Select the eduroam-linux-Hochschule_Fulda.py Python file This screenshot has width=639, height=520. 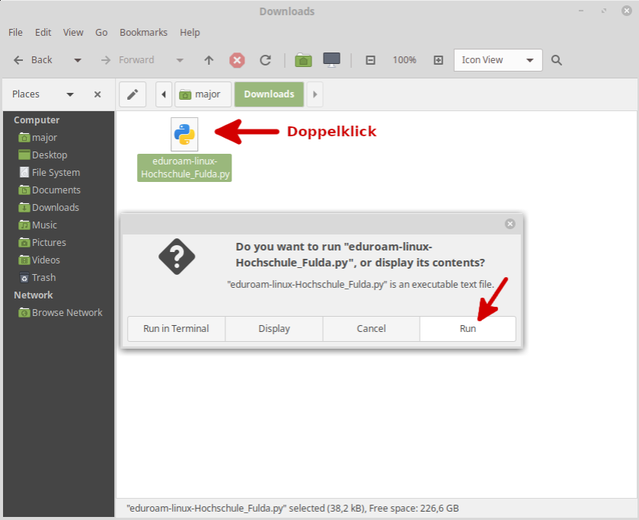[184, 149]
